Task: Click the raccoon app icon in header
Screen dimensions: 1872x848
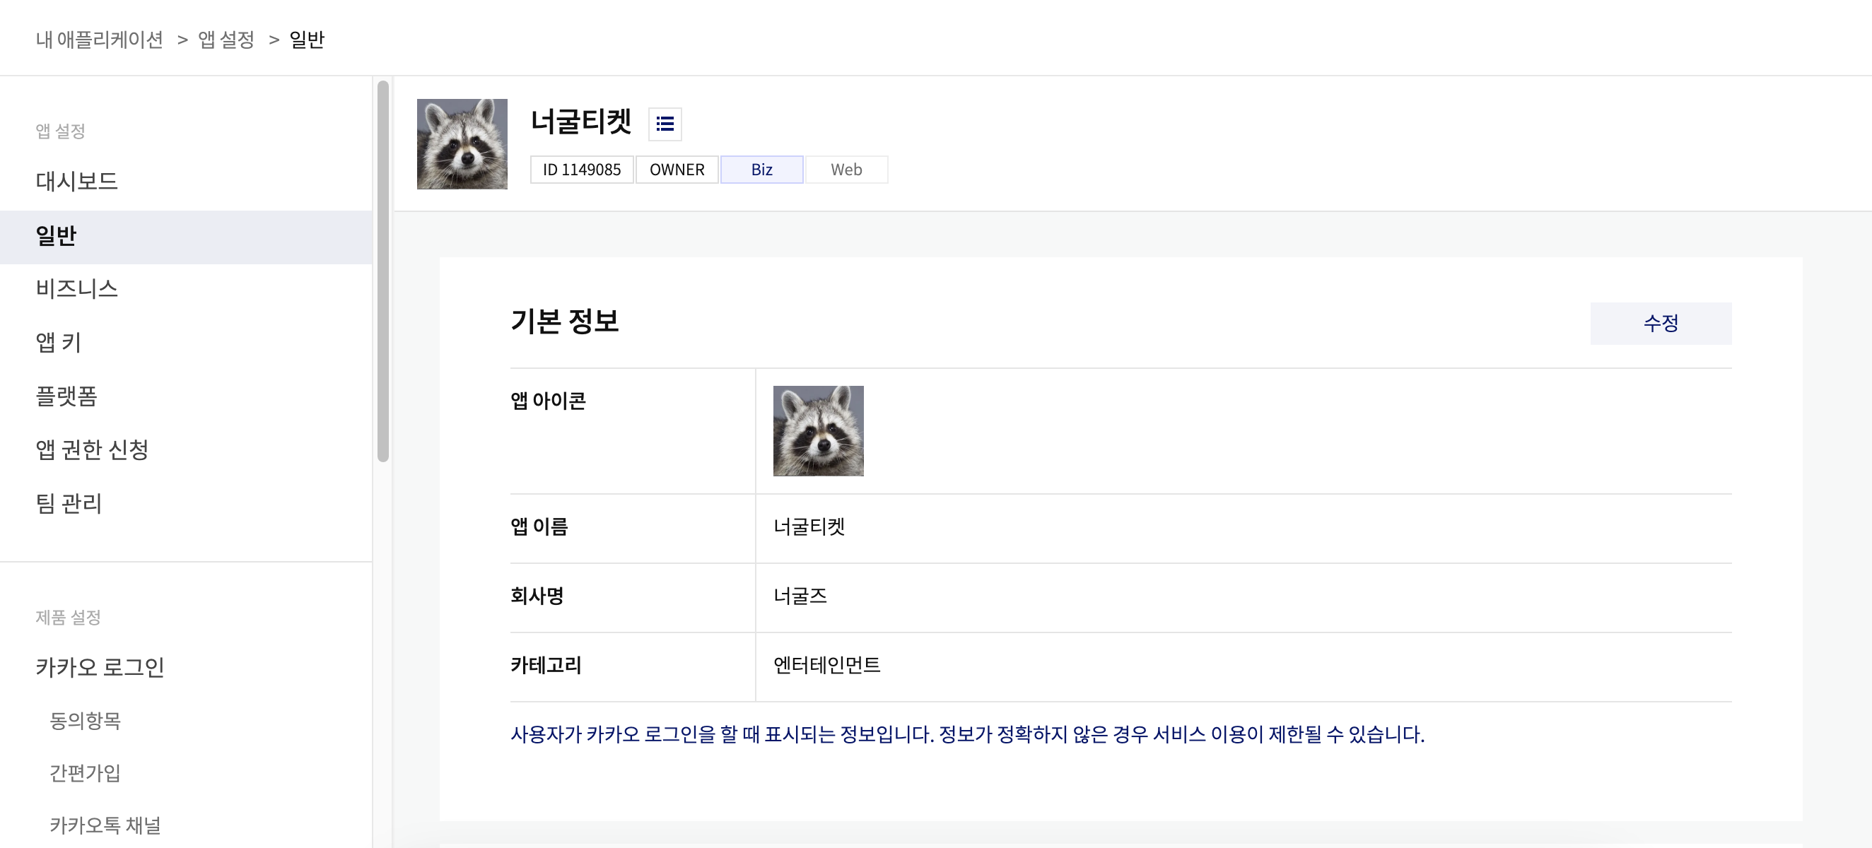Action: pos(462,144)
